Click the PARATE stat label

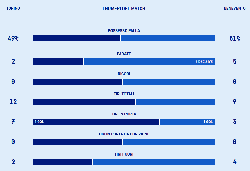click(124, 54)
